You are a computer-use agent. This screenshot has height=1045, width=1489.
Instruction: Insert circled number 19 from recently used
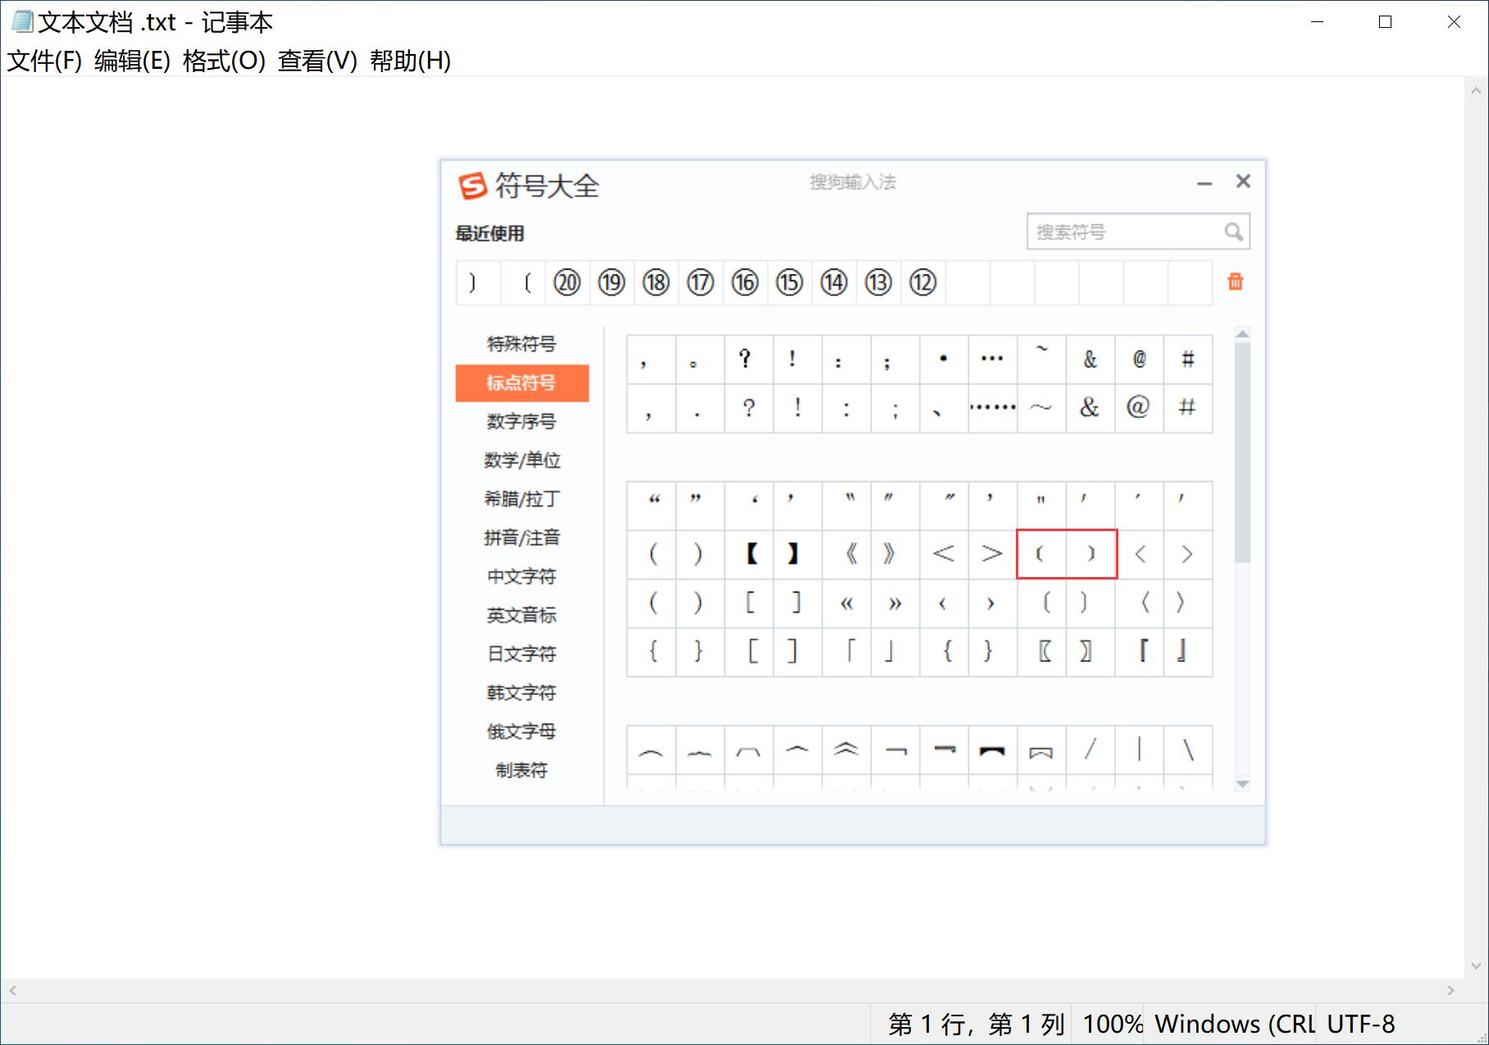pos(611,283)
